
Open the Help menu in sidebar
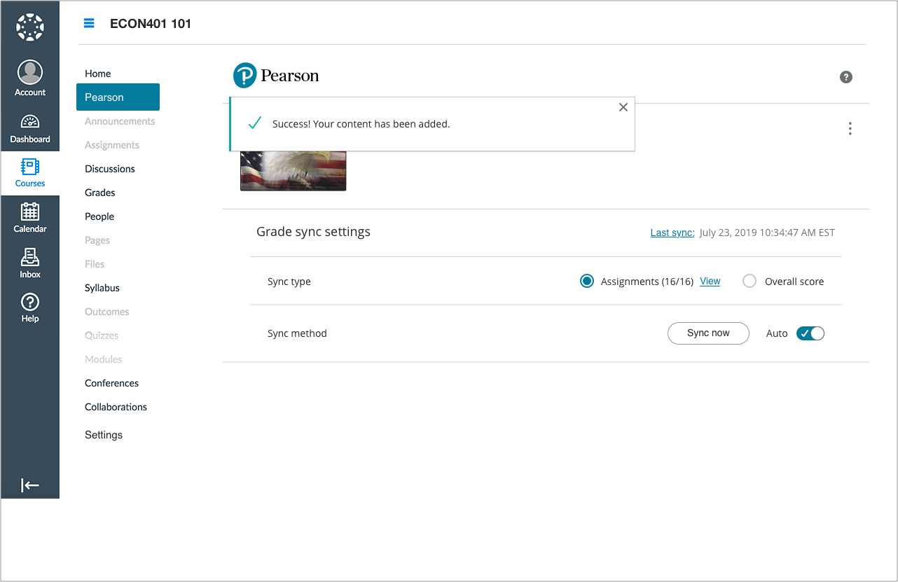point(30,307)
